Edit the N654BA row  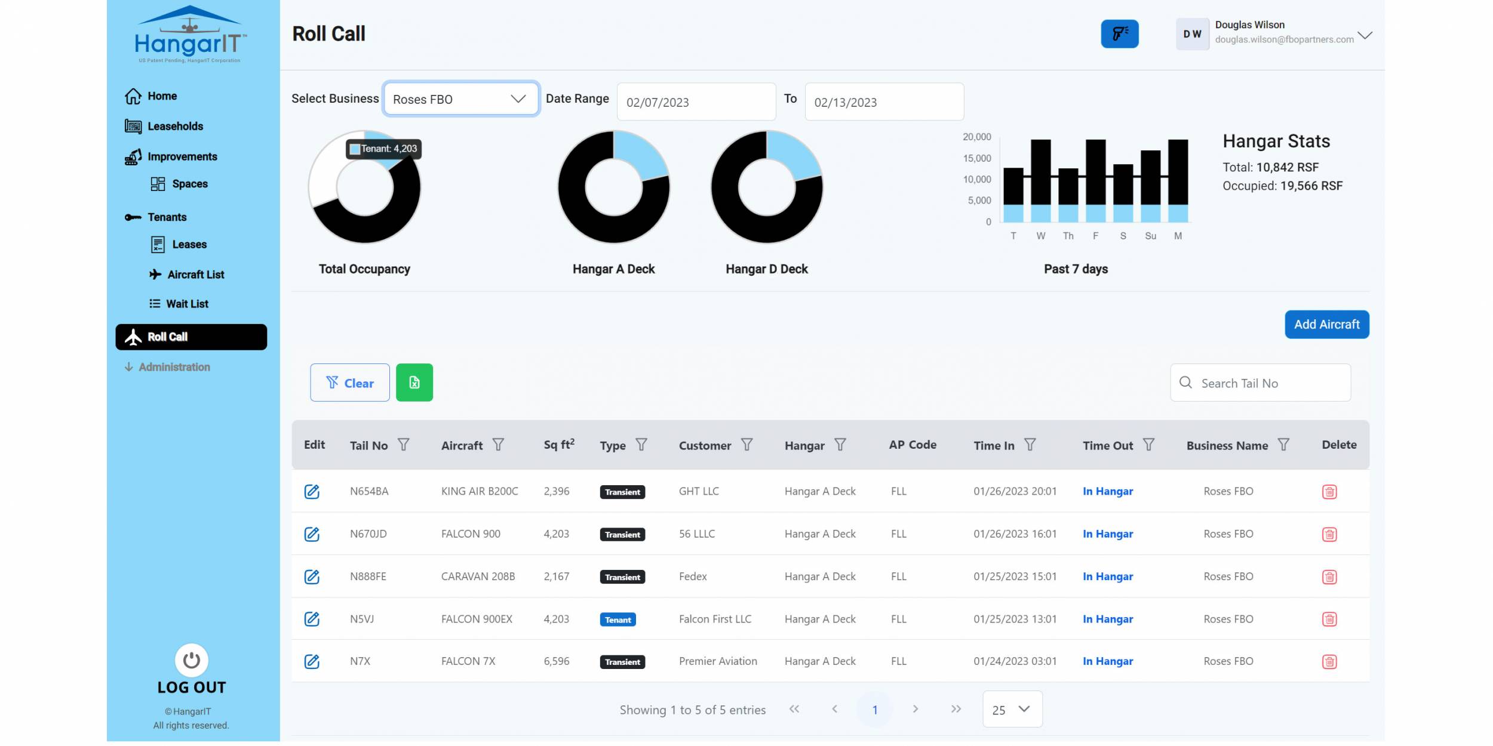(x=312, y=491)
